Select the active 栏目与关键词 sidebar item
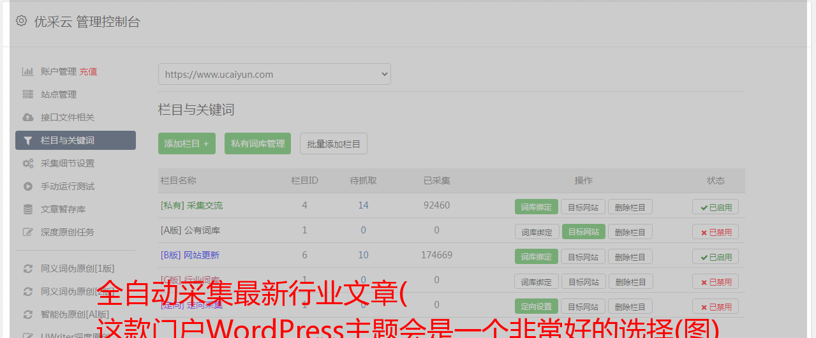 (x=75, y=140)
